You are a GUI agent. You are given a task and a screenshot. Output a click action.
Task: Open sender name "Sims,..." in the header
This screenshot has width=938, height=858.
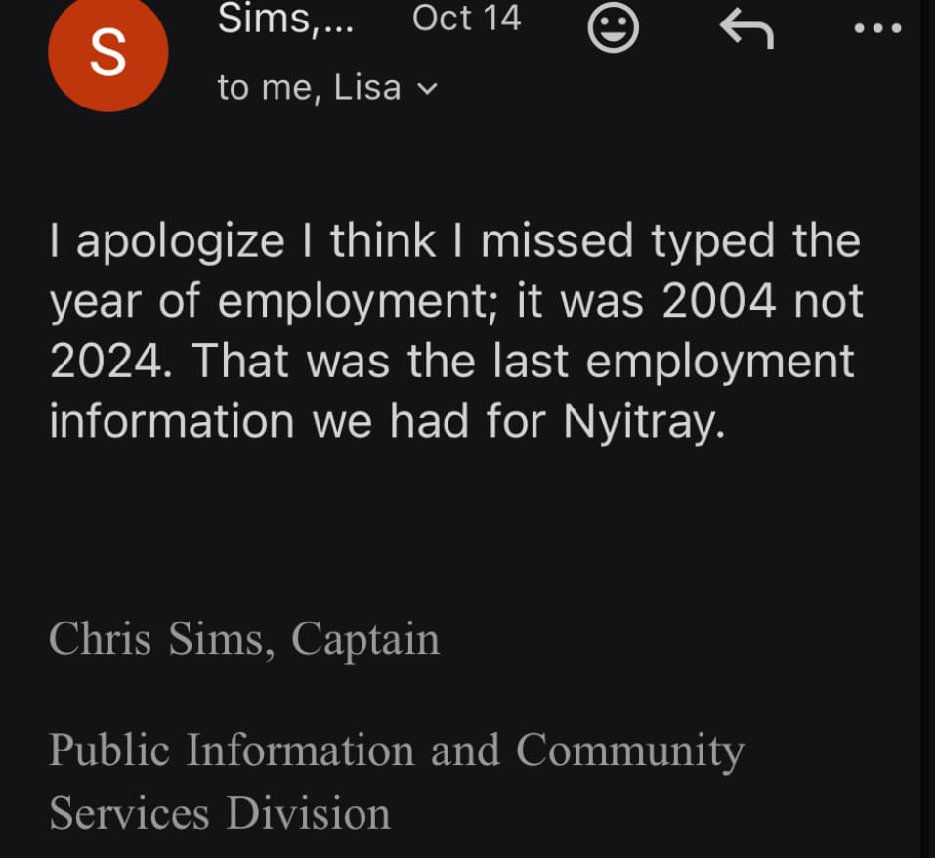(285, 19)
